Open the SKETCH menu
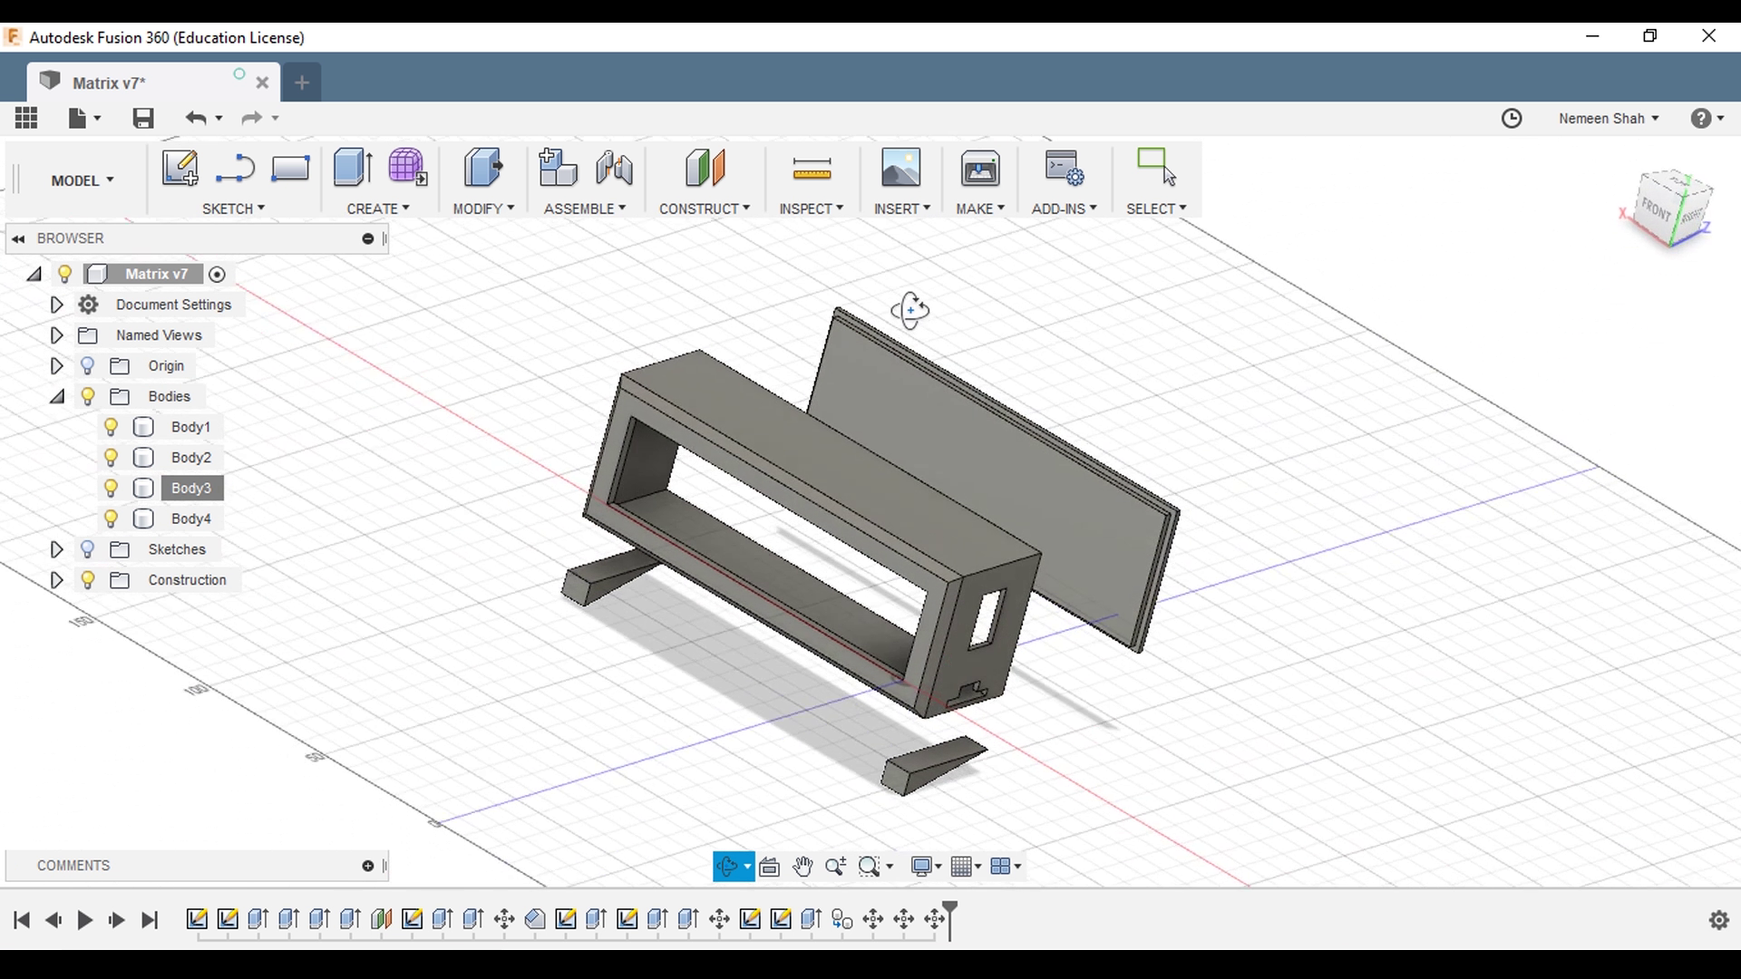 coord(233,208)
